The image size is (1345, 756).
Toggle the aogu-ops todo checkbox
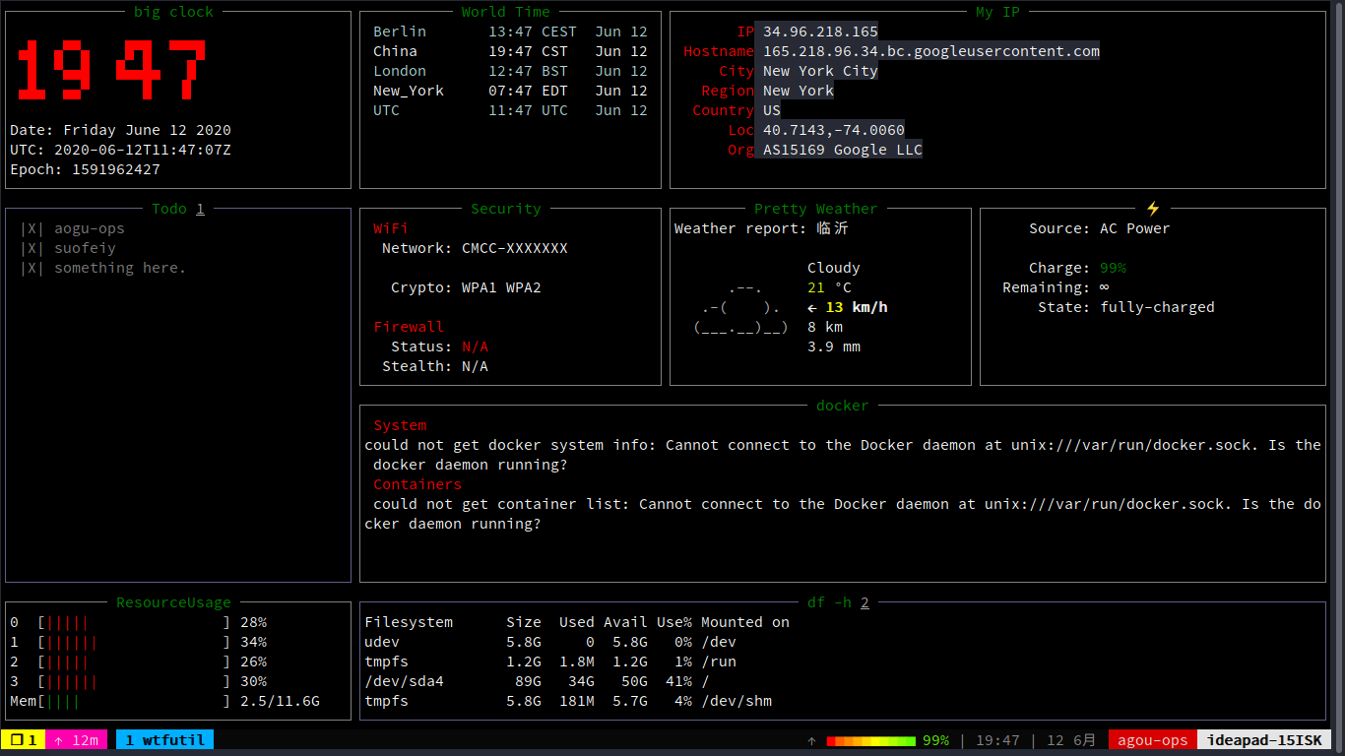(32, 228)
